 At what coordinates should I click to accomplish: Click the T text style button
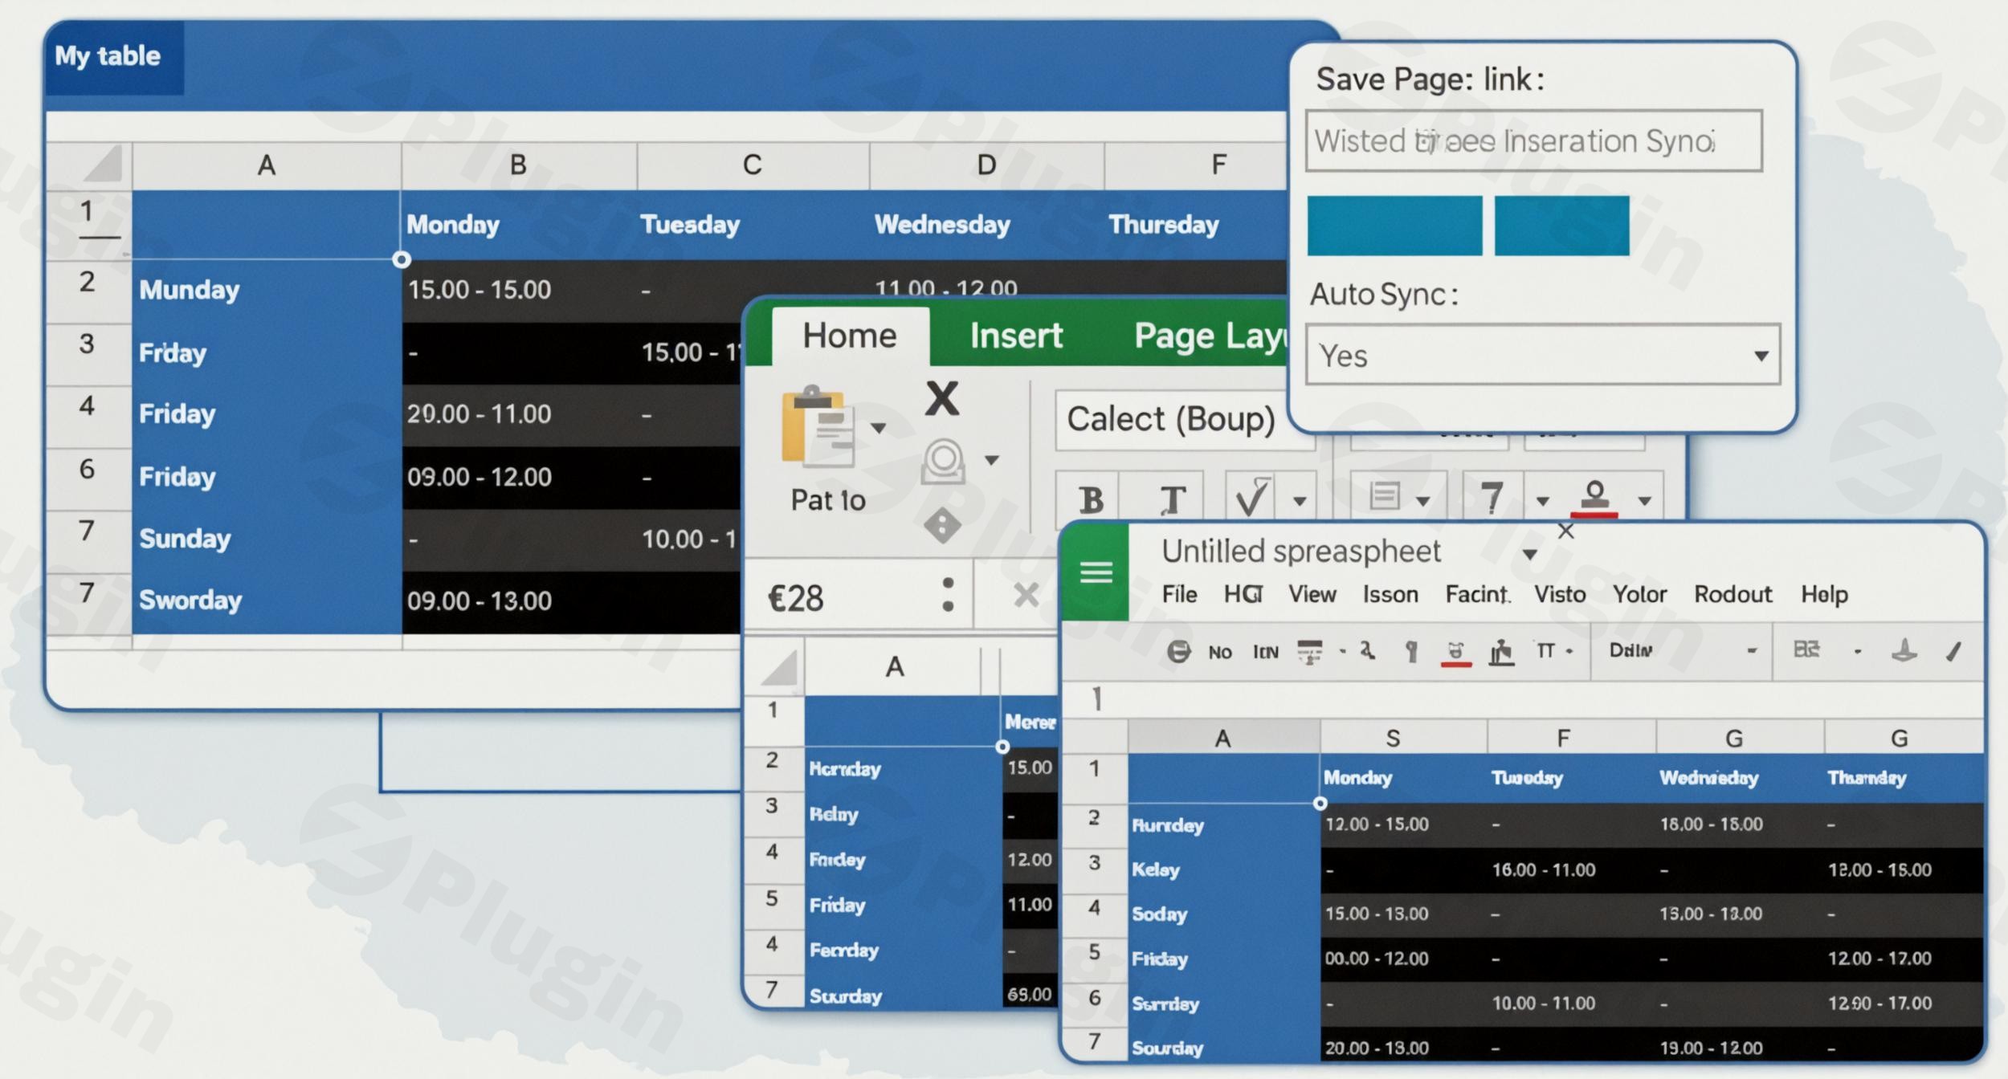(1172, 499)
